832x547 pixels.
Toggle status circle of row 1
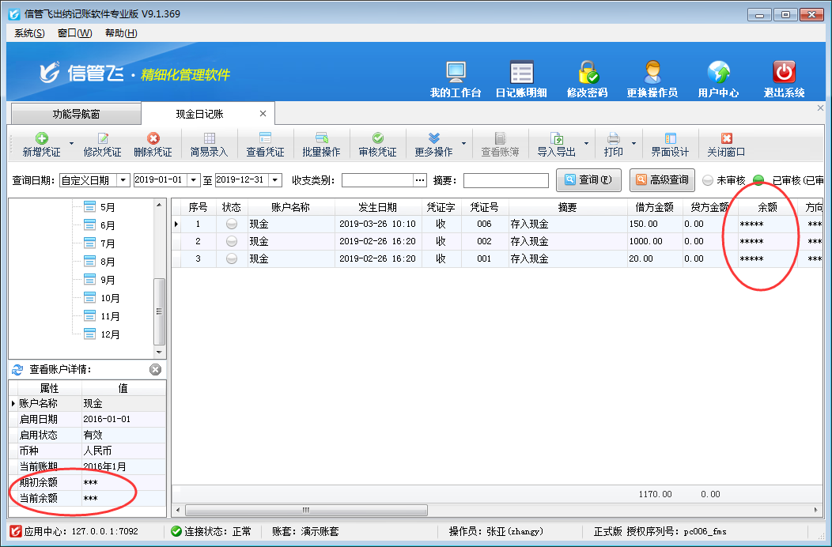(232, 224)
